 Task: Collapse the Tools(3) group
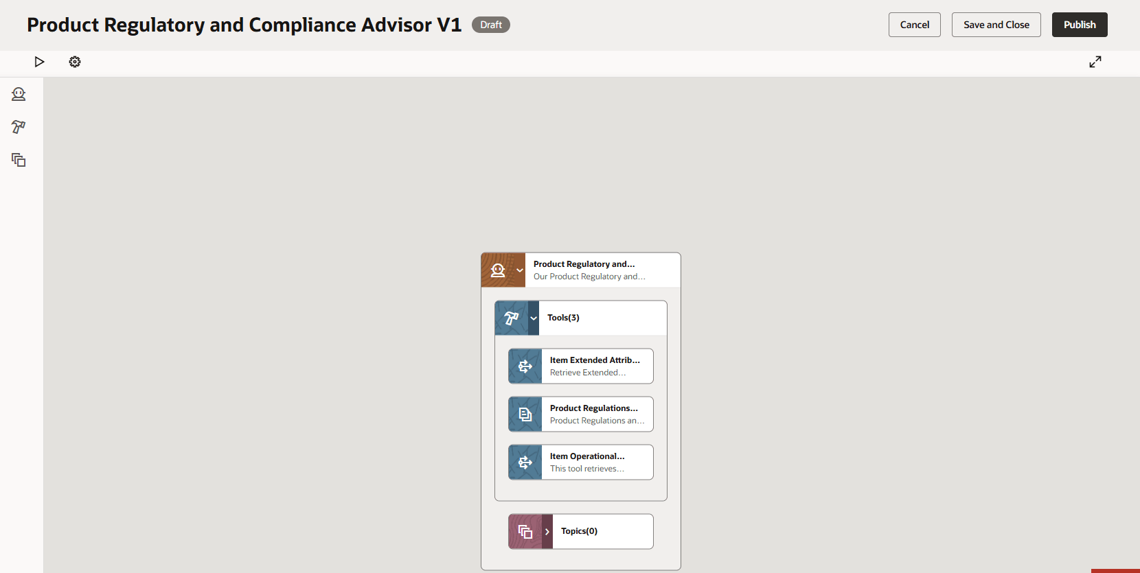(534, 318)
